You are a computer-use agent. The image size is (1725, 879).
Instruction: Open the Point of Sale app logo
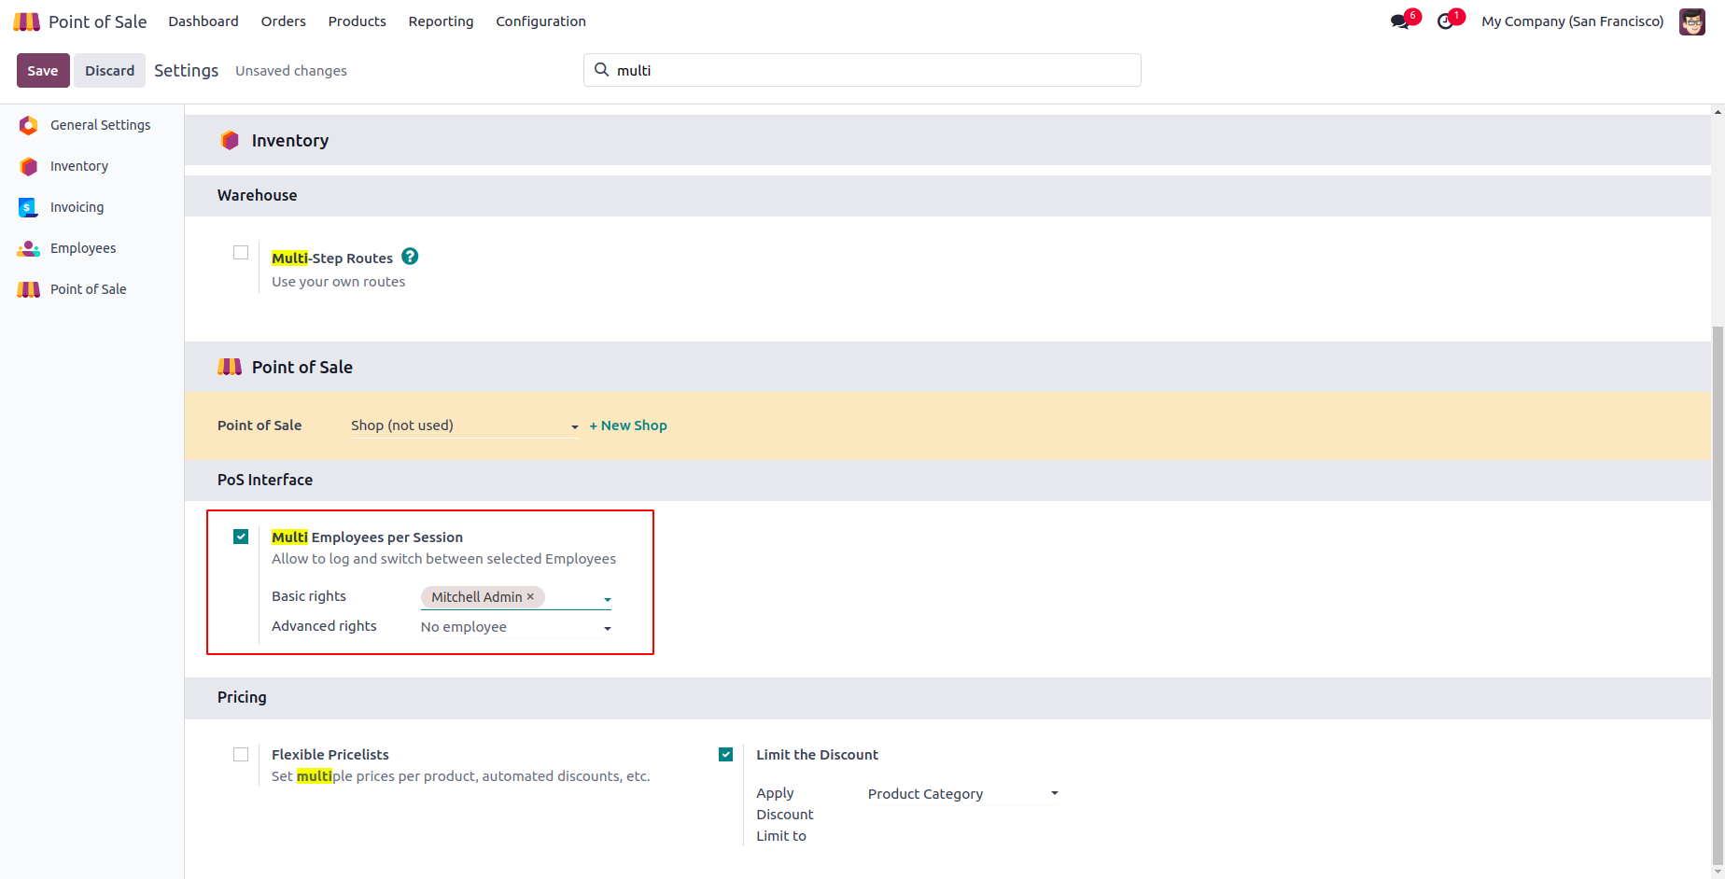pos(27,21)
